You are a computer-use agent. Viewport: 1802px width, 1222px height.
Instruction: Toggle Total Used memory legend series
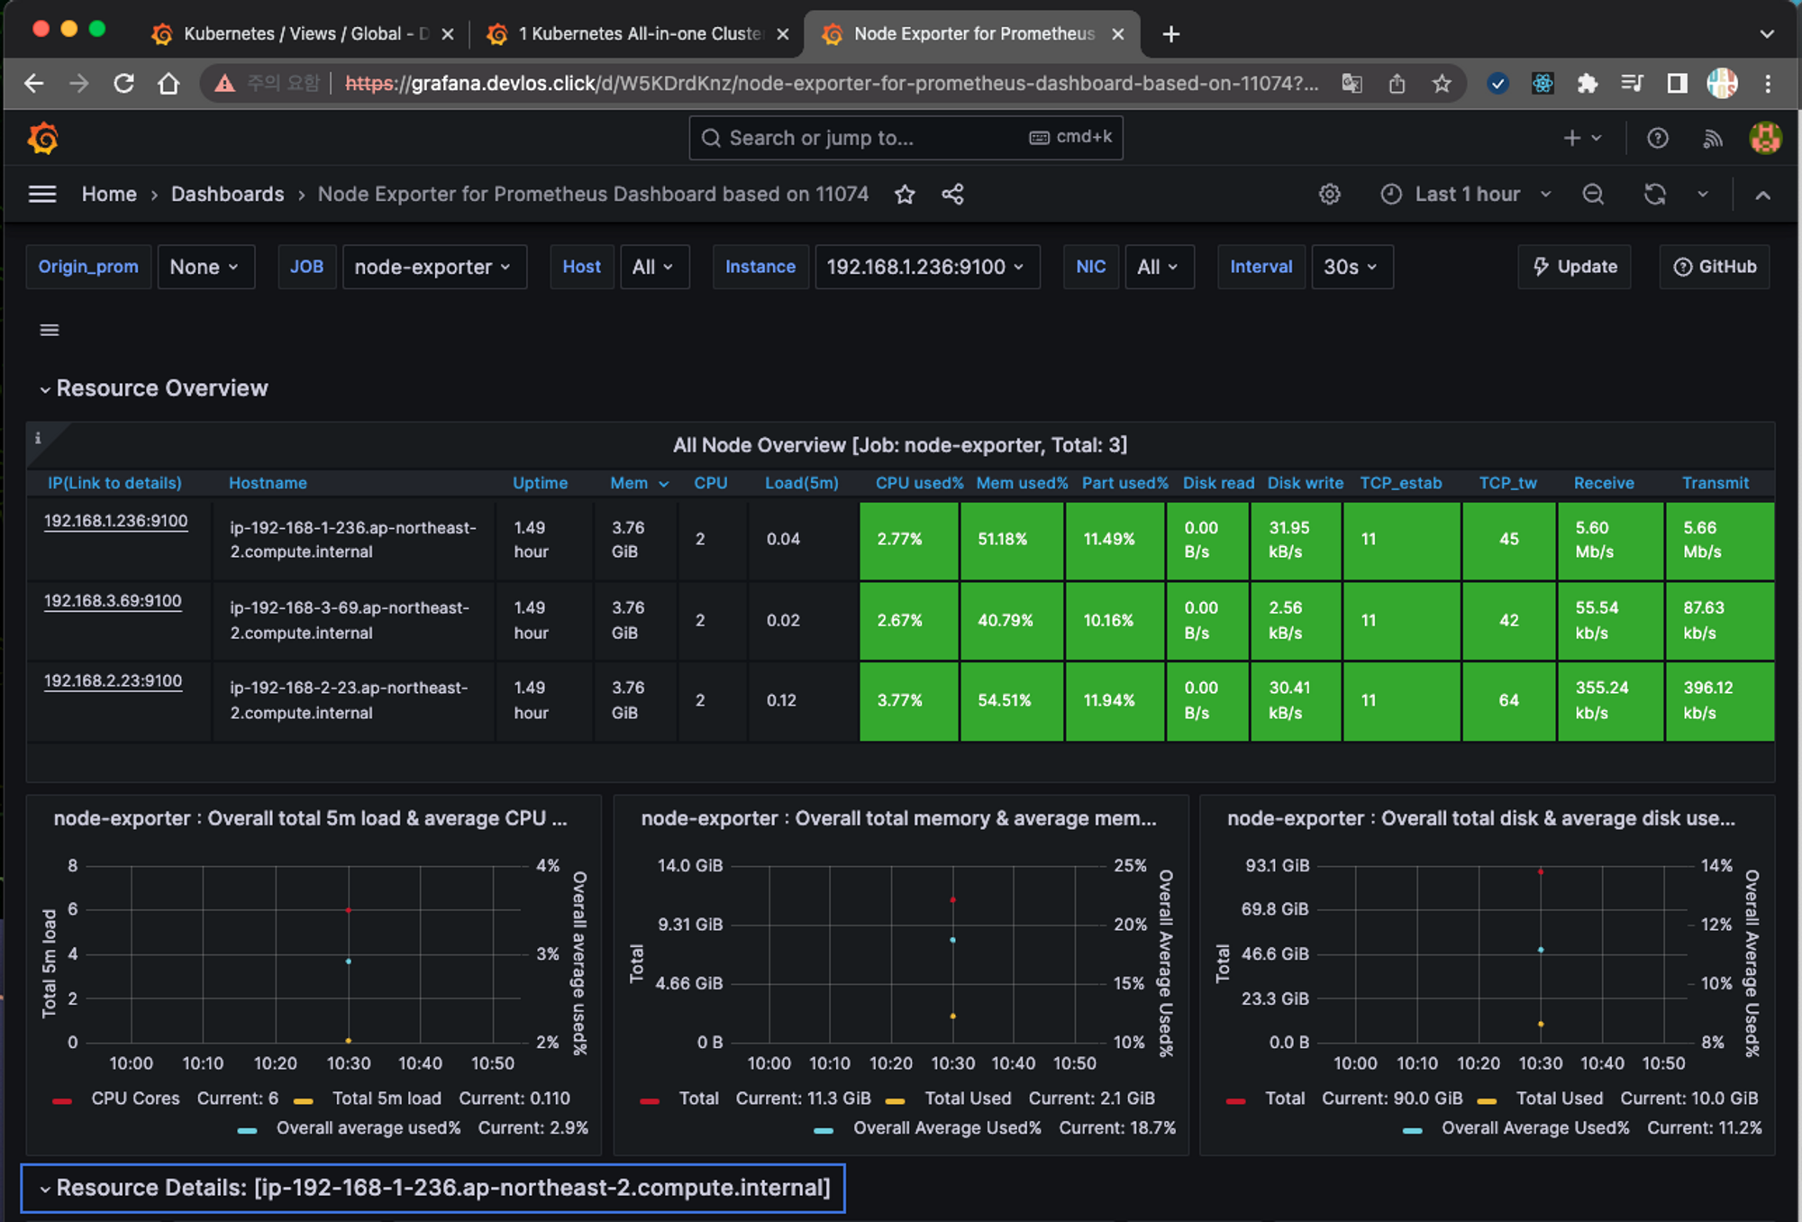[x=967, y=1099]
